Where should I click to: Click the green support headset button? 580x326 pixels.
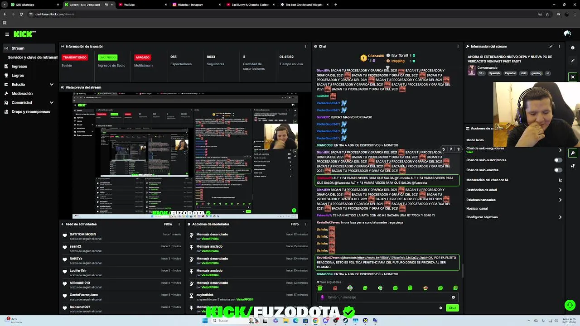pos(570,305)
